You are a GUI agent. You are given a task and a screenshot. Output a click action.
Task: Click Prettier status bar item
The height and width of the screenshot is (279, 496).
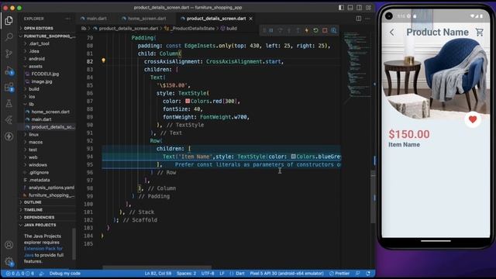point(339,274)
